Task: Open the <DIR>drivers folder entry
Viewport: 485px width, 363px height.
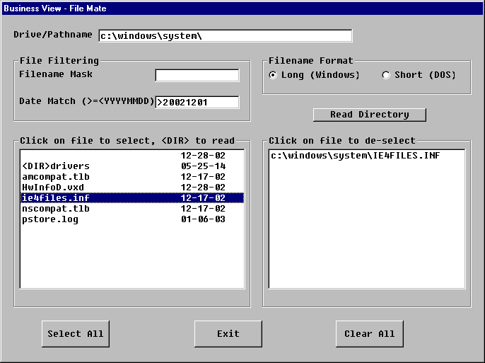Action: (57, 166)
